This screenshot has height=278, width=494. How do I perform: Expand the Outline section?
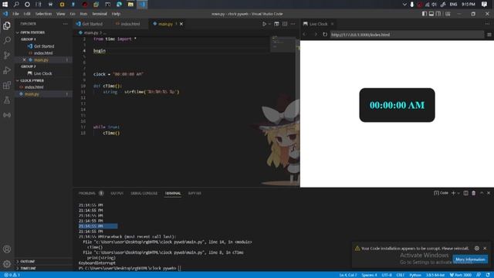pyautogui.click(x=28, y=261)
